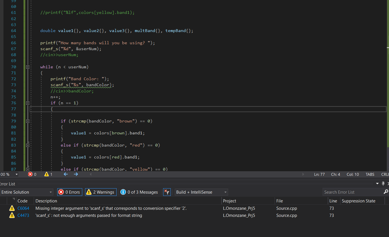The height and width of the screenshot is (237, 389).
Task: Toggle the 0 Errors filter
Action: [x=70, y=192]
